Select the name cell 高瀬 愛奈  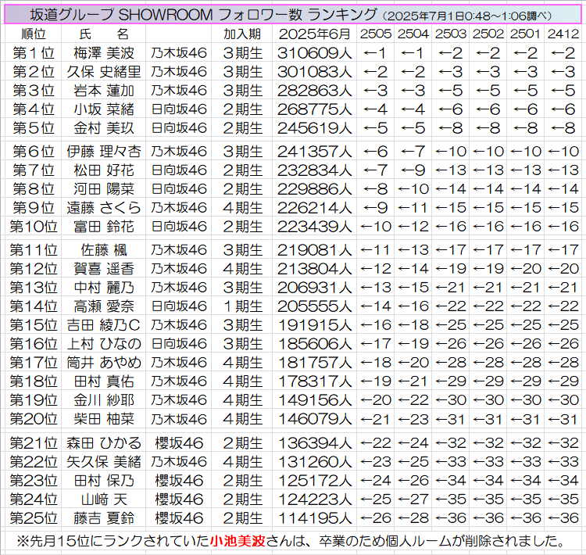(x=104, y=306)
